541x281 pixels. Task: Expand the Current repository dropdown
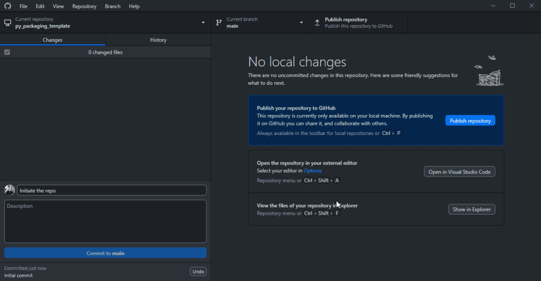tap(203, 23)
